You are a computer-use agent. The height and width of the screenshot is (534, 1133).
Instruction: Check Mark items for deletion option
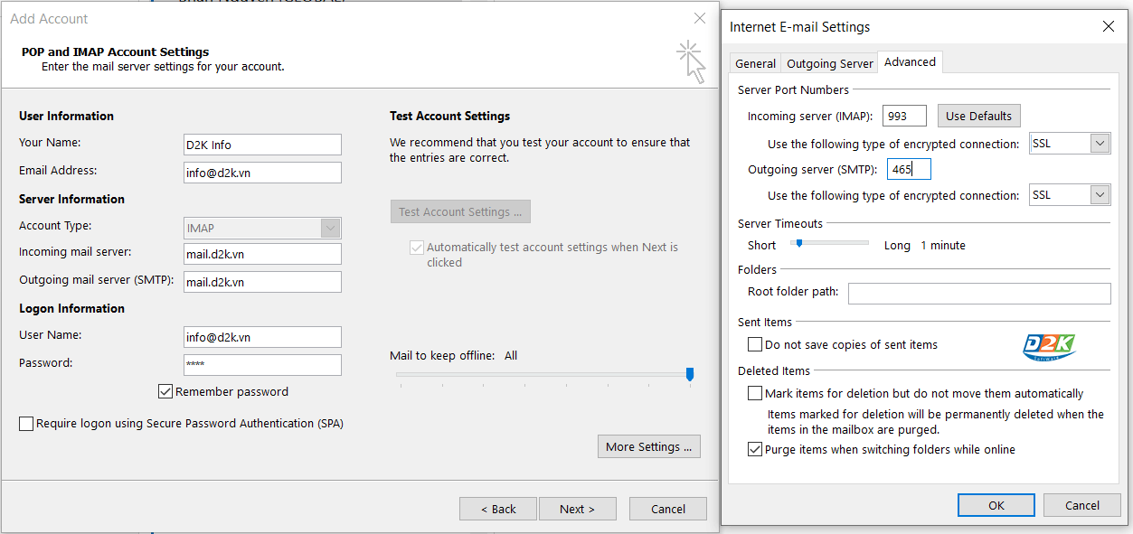(x=755, y=393)
